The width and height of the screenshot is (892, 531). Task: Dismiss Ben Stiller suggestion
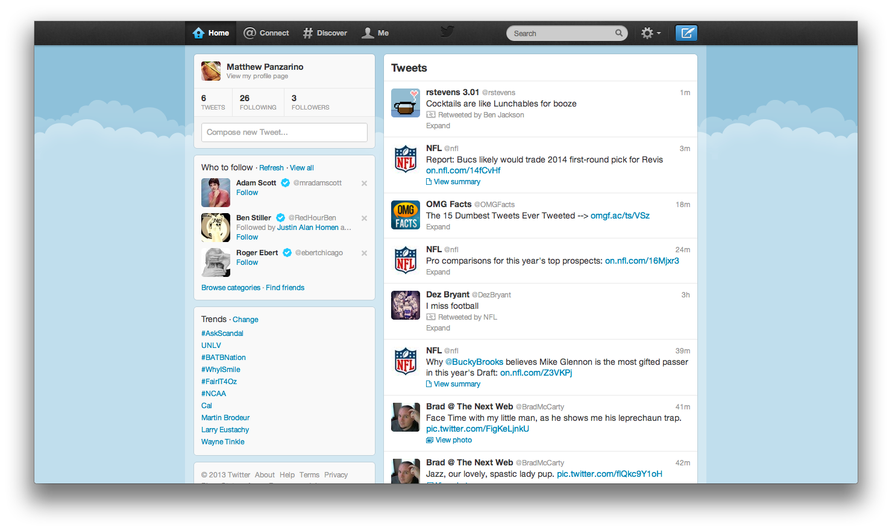(x=364, y=218)
